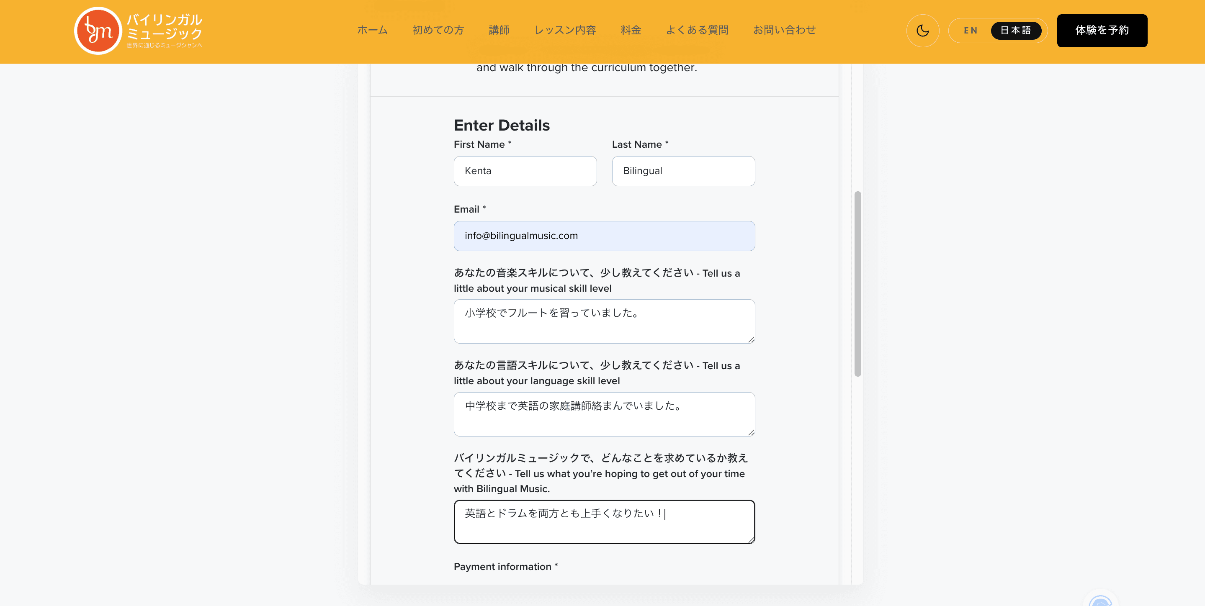Image resolution: width=1205 pixels, height=606 pixels.
Task: Select the Last Name input showing Bilingual
Action: [x=683, y=171]
